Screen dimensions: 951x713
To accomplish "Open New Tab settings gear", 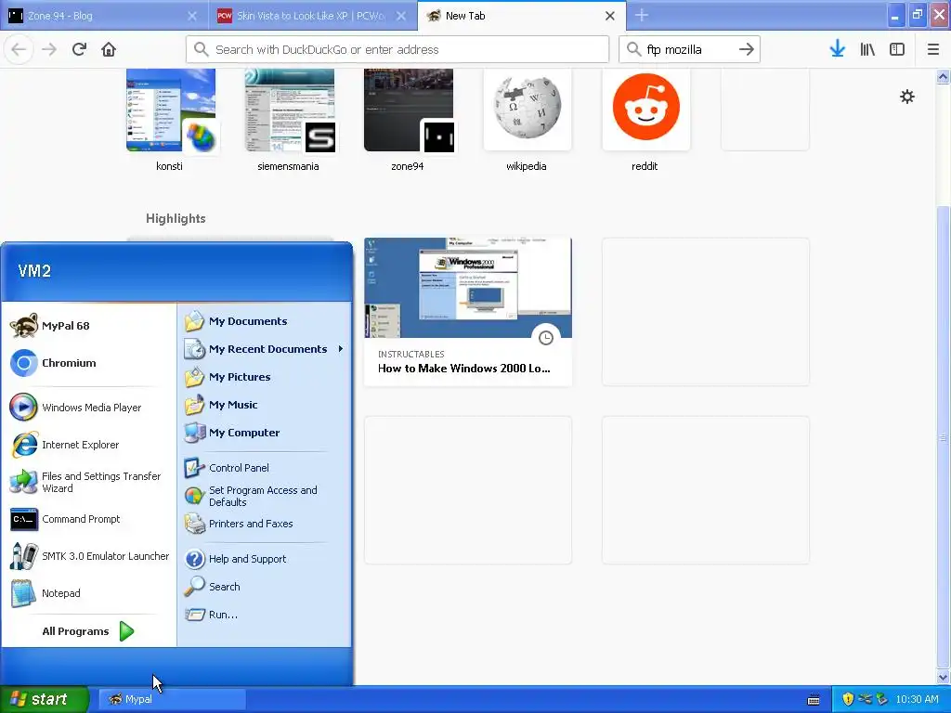I will (906, 97).
